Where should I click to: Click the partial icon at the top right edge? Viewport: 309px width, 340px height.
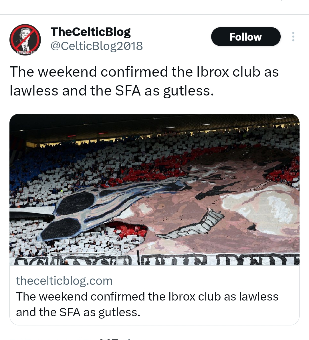point(282,1)
